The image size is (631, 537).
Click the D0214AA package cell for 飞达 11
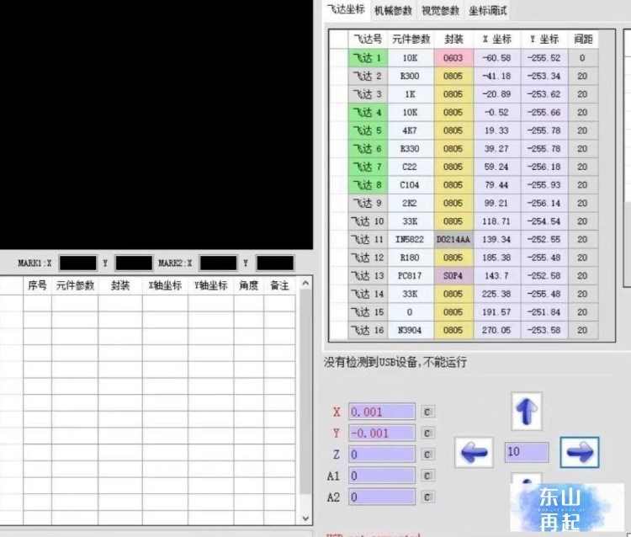pos(453,240)
